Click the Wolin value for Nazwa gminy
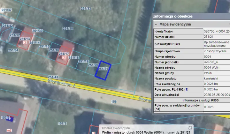This screenshot has width=230, height=134. 208,73
